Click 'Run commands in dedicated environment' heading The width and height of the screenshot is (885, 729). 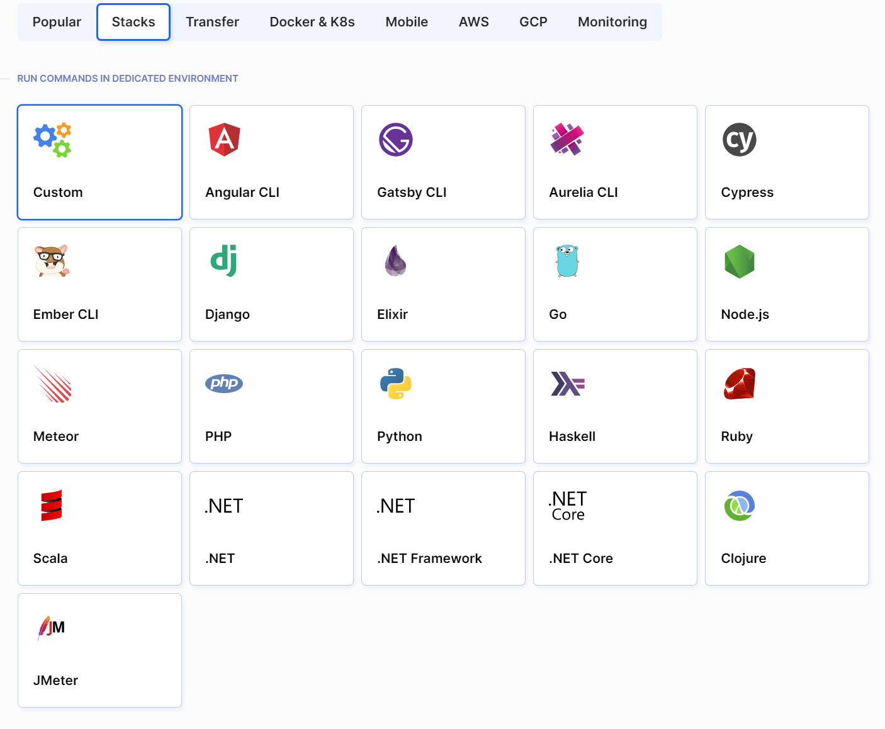[128, 79]
